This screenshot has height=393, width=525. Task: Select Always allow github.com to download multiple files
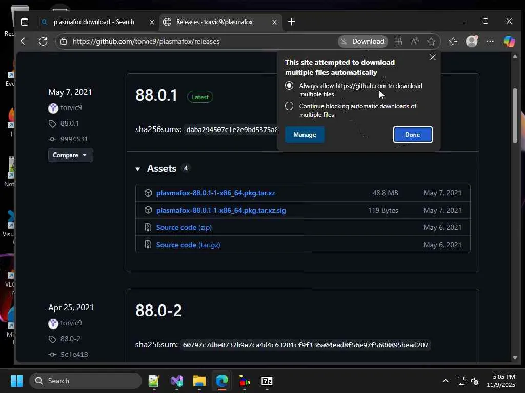coord(289,85)
